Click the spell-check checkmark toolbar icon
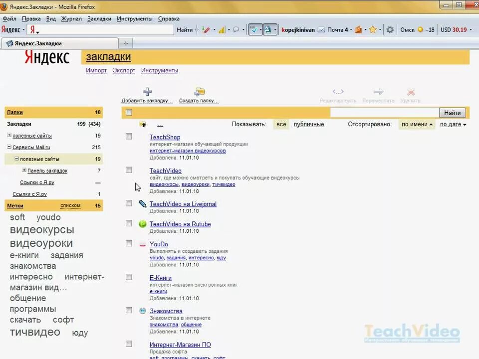 pos(253,29)
